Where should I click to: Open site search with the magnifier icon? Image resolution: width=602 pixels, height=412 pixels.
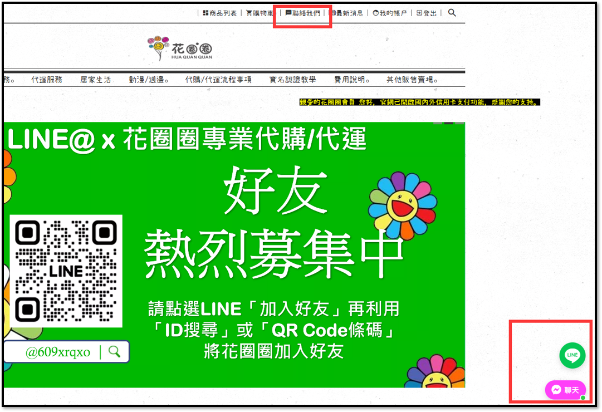coord(452,13)
